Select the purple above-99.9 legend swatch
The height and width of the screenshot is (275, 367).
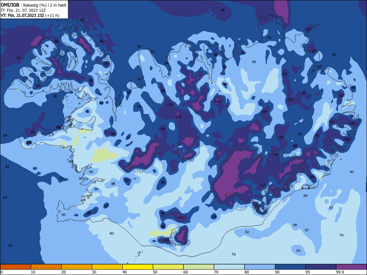pos(351,267)
